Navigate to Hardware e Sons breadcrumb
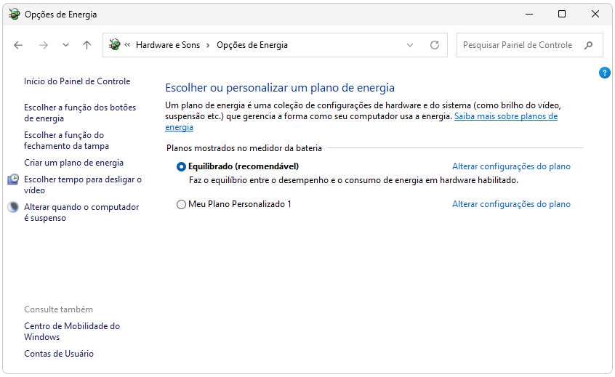The image size is (615, 377). (168, 45)
